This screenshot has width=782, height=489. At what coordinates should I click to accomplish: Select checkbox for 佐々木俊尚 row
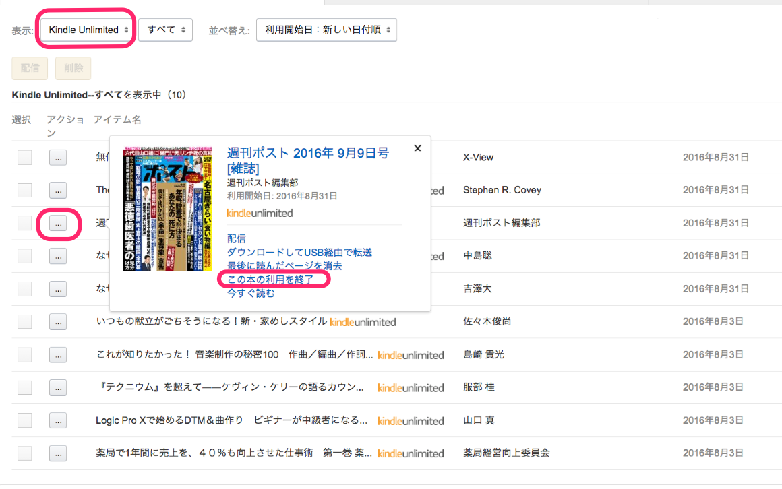(24, 322)
